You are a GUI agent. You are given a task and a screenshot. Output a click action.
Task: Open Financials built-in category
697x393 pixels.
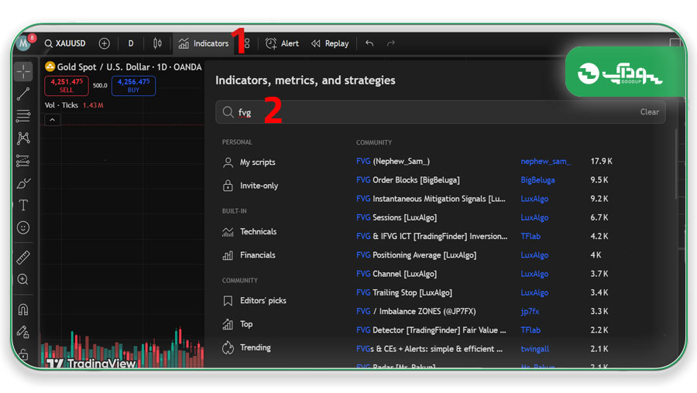click(x=249, y=255)
